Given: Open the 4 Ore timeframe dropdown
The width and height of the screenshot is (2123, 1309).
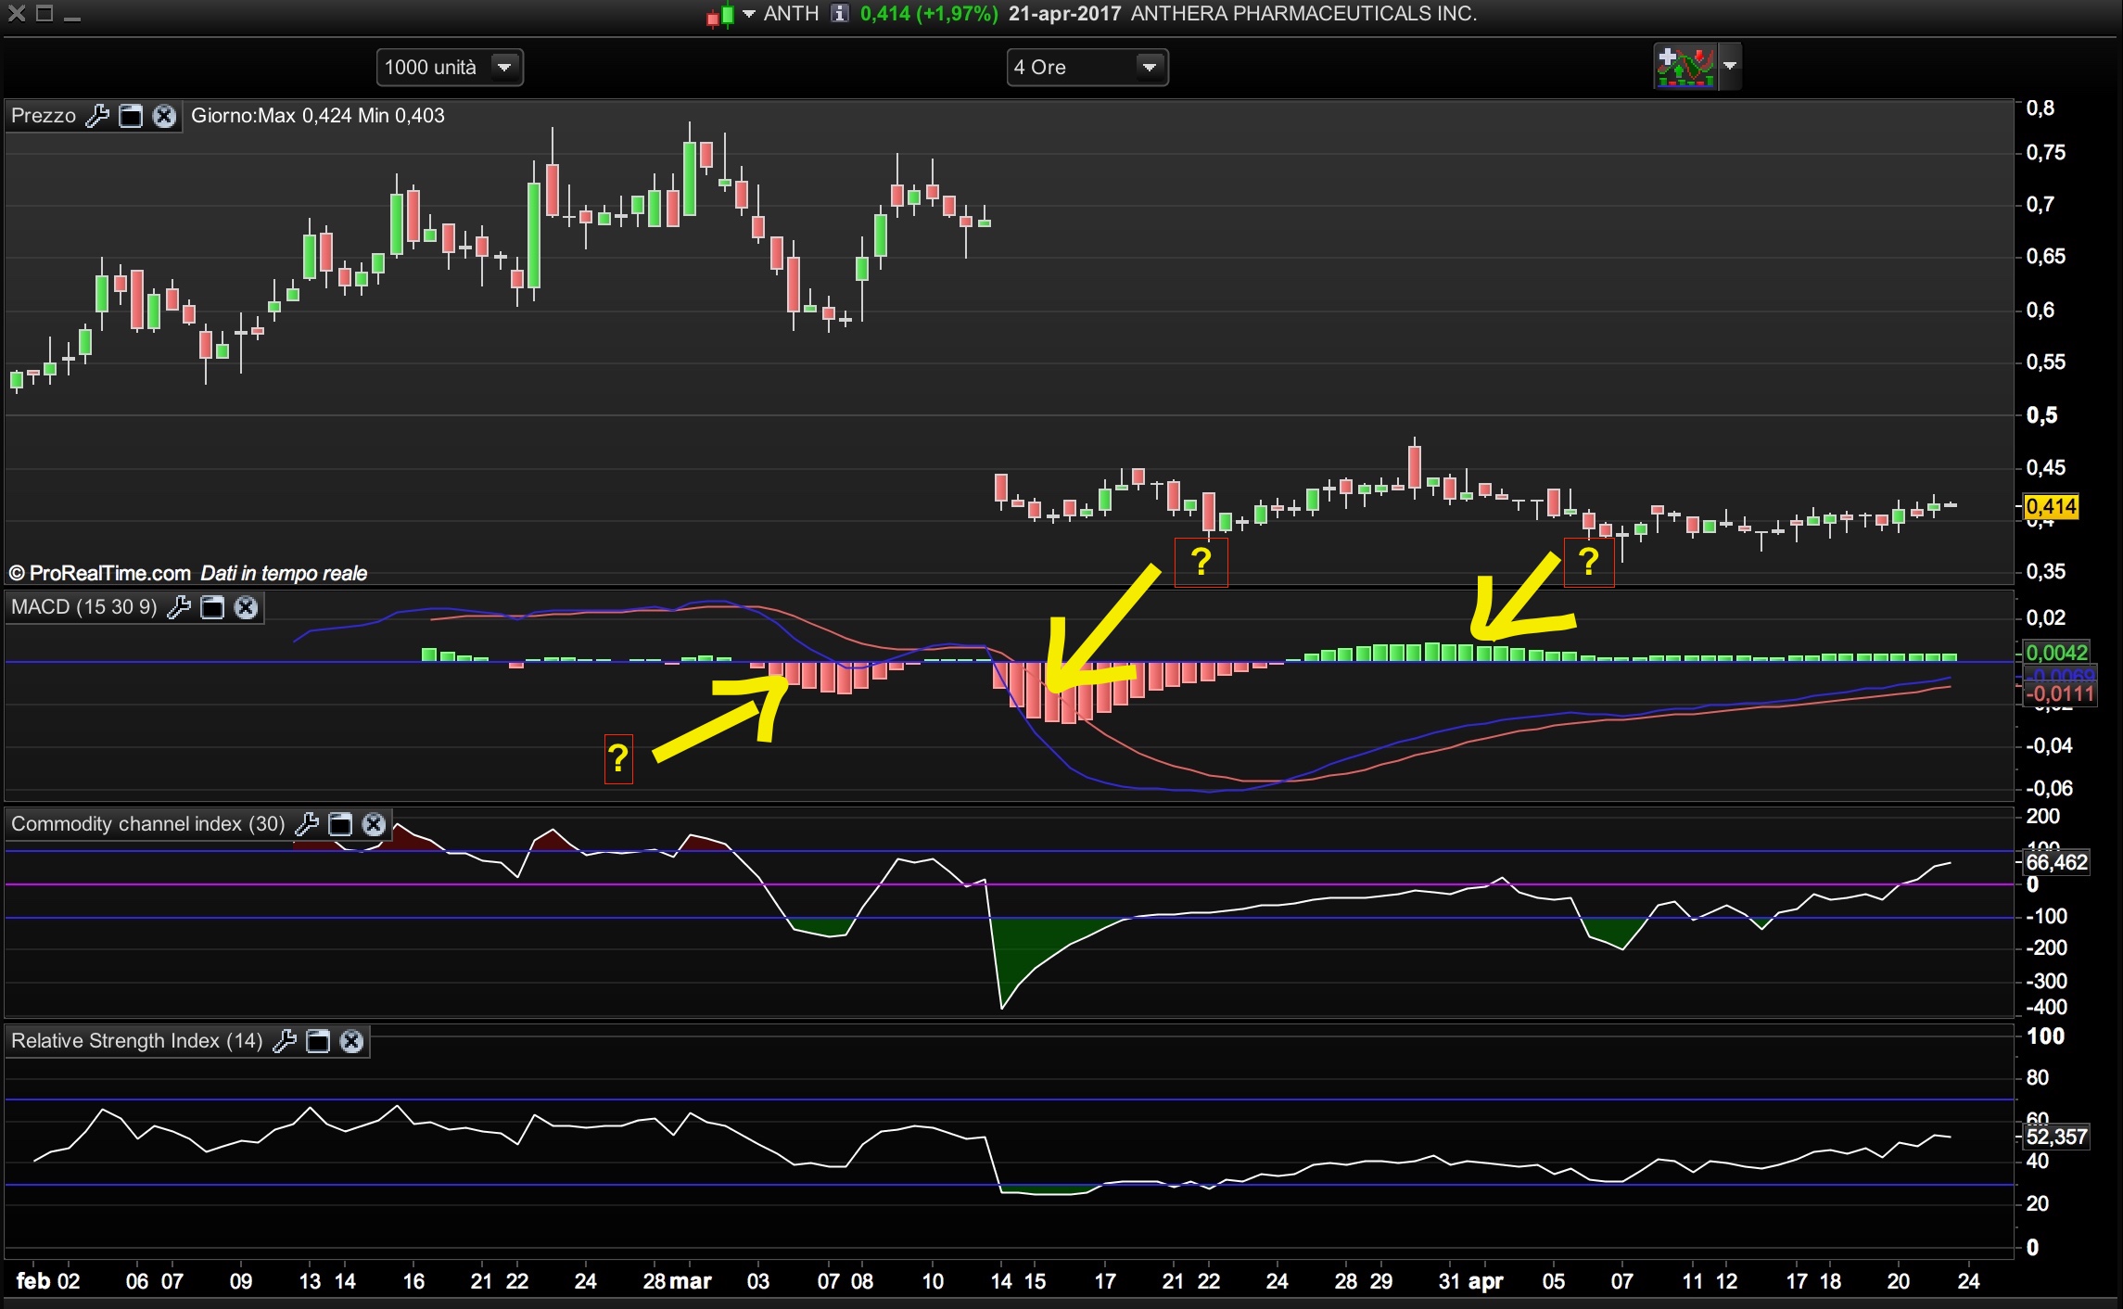Looking at the screenshot, I should coord(1149,67).
